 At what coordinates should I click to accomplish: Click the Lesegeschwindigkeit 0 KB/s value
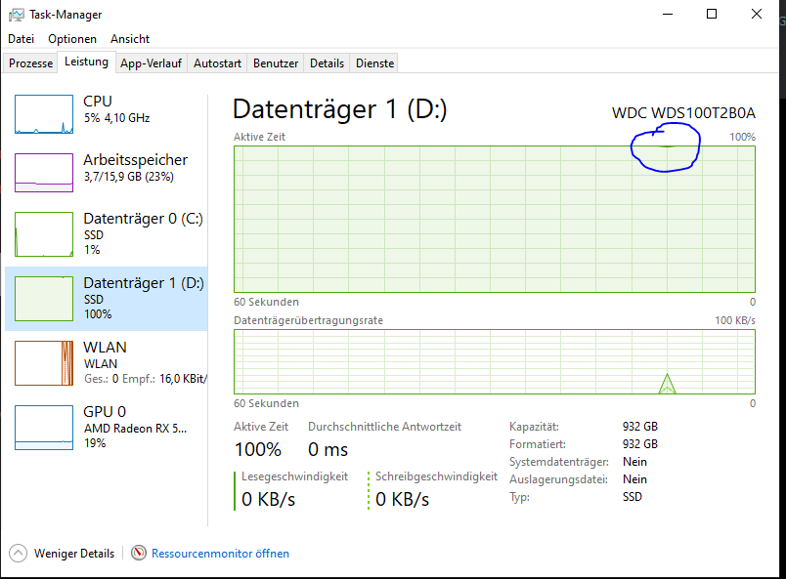coord(268,499)
